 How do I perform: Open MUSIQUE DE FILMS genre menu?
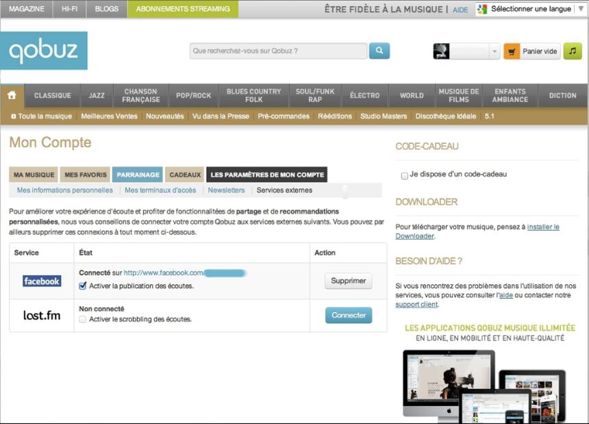tap(459, 95)
